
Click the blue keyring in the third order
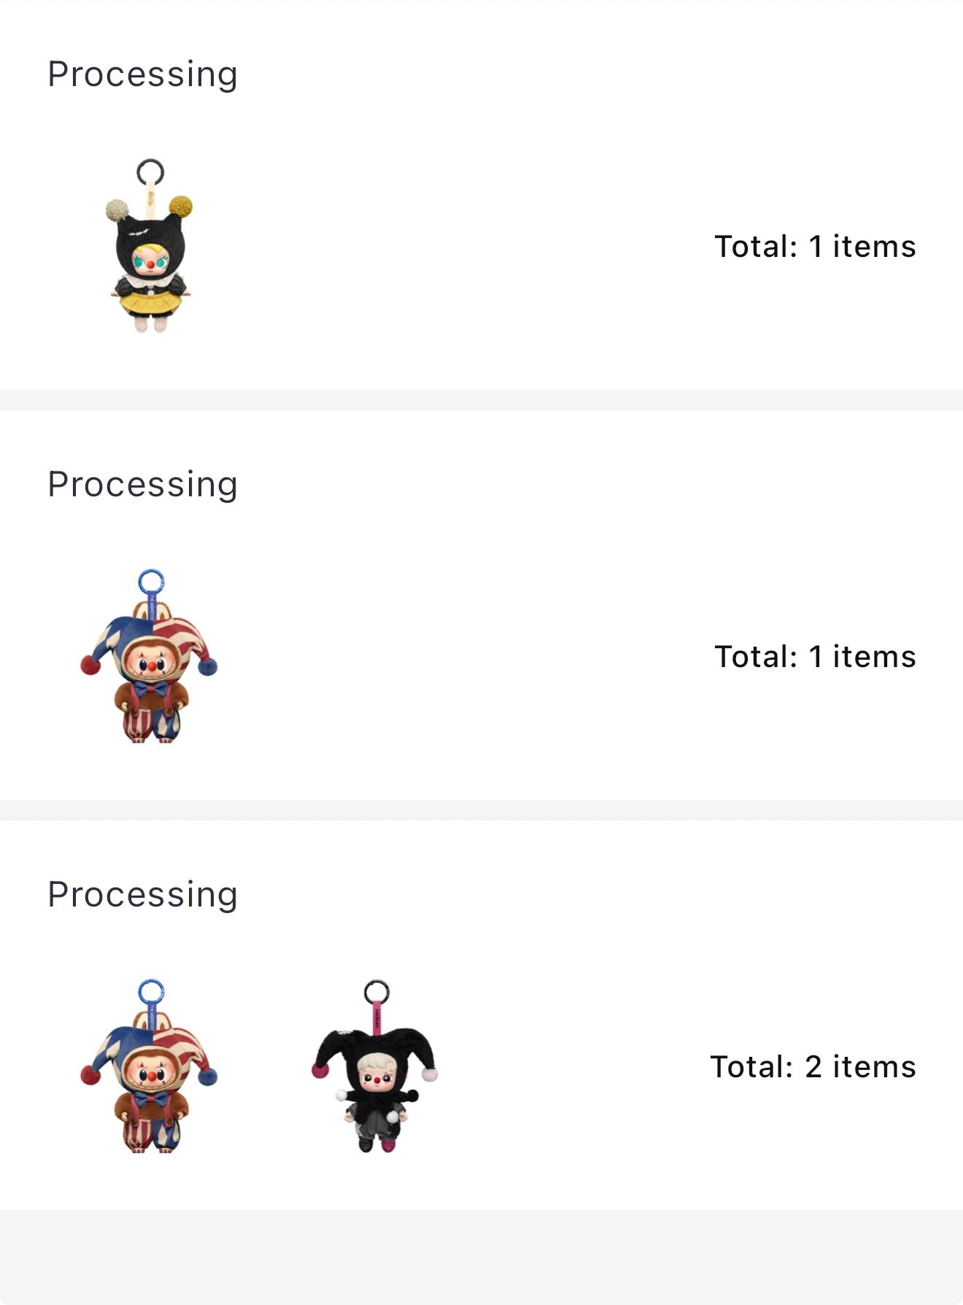pos(151,992)
